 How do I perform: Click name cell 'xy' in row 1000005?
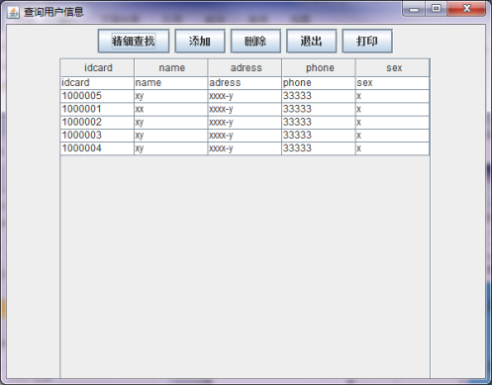click(171, 96)
